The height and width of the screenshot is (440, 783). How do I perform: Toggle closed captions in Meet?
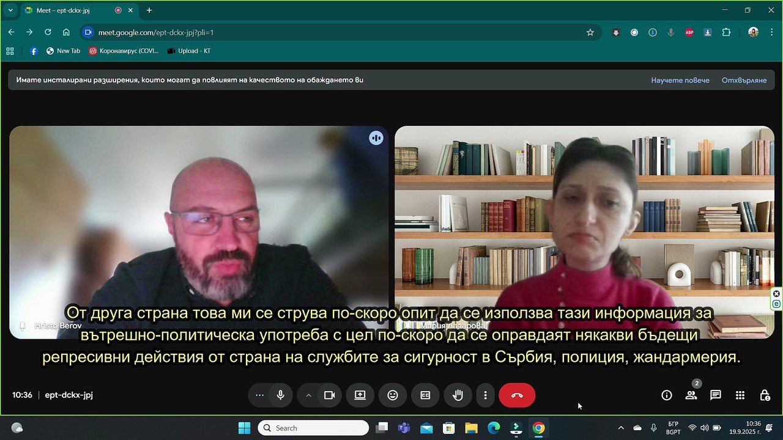click(x=425, y=395)
